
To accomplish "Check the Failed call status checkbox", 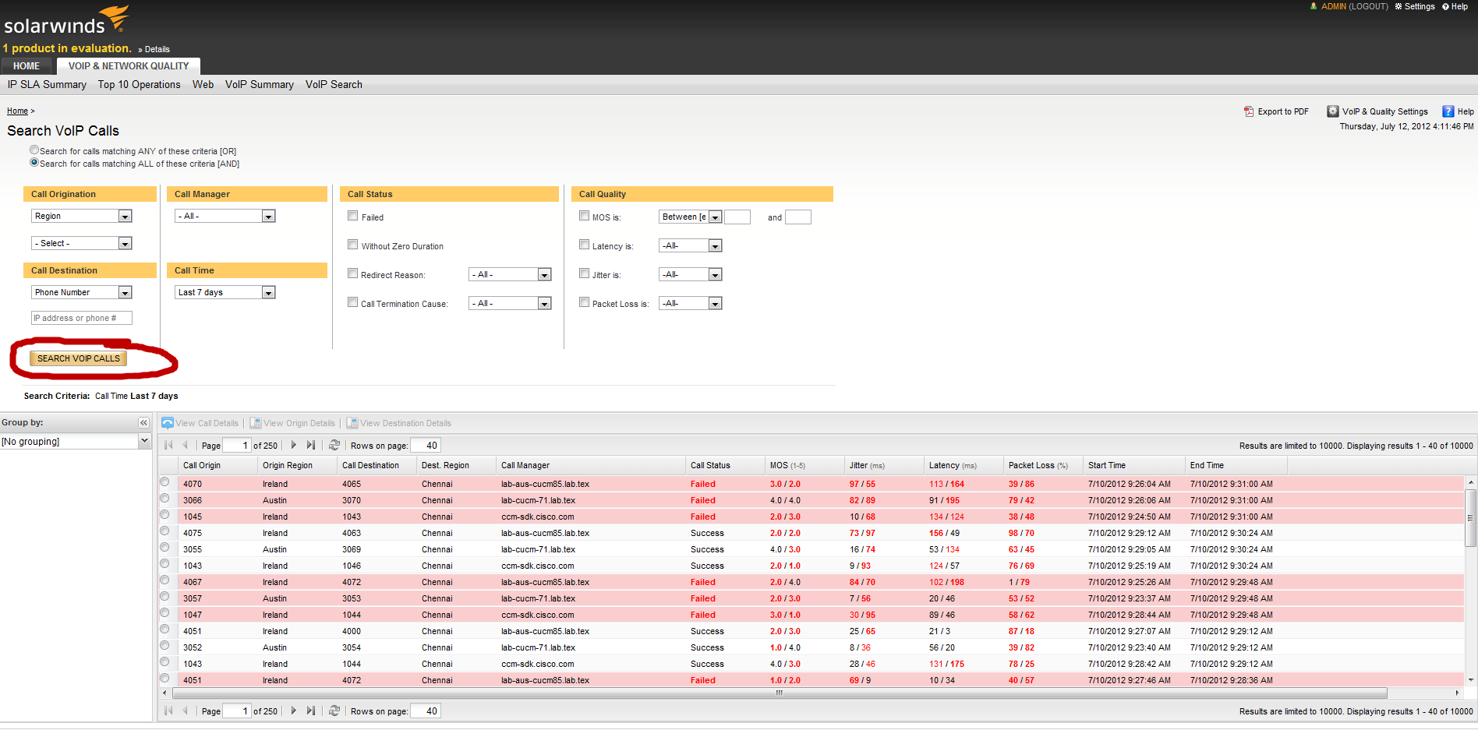I will click(353, 216).
